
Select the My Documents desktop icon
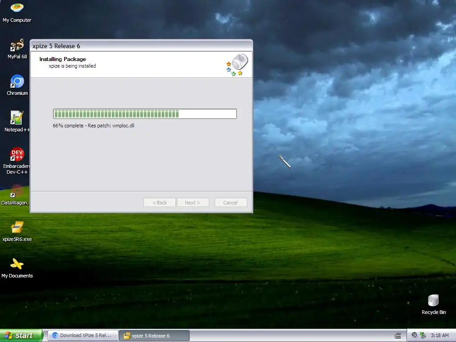click(x=17, y=268)
